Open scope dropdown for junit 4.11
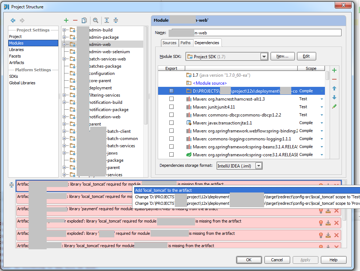360x271 pixels. (322, 107)
